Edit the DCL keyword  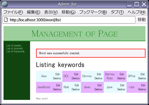[76, 74]
